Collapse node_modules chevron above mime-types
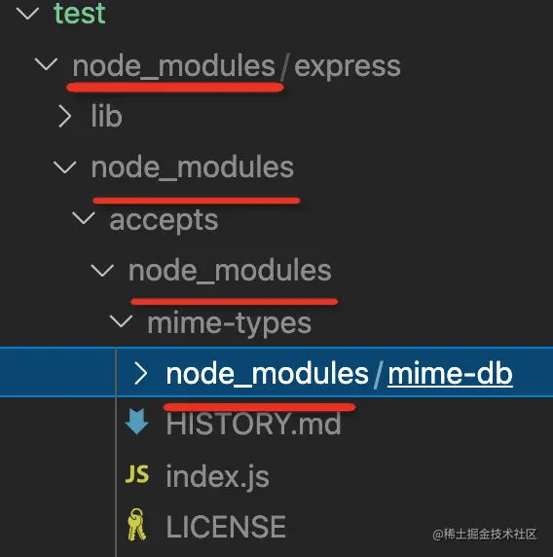Viewport: 553px width, 557px height. 102,271
